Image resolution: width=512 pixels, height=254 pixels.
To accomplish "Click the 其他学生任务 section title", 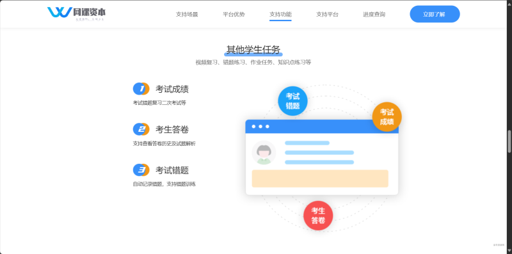I will 253,50.
